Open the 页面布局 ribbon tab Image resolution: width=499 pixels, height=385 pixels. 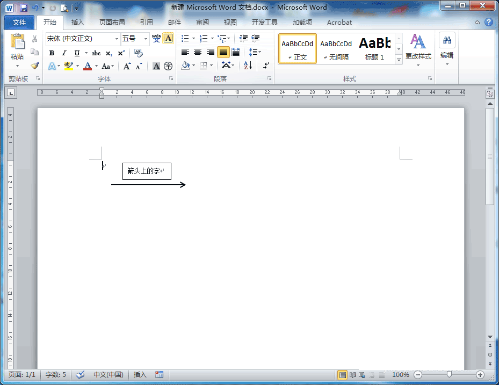[112, 23]
